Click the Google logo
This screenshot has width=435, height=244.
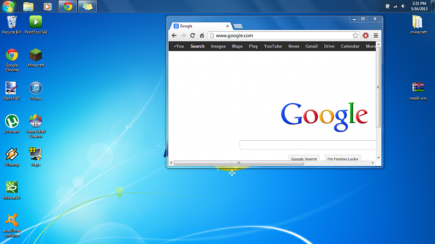(324, 116)
